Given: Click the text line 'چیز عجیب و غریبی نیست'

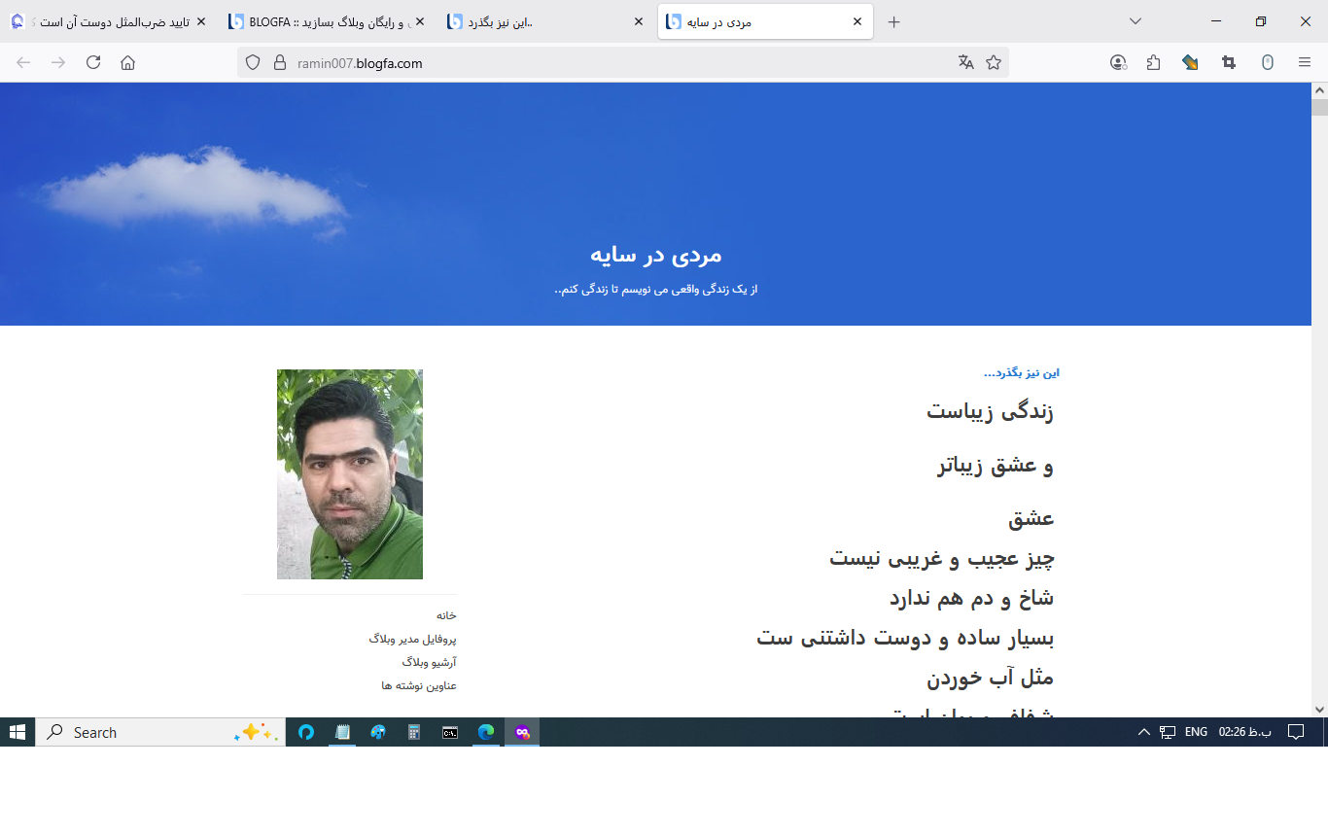Looking at the screenshot, I should coord(942,558).
